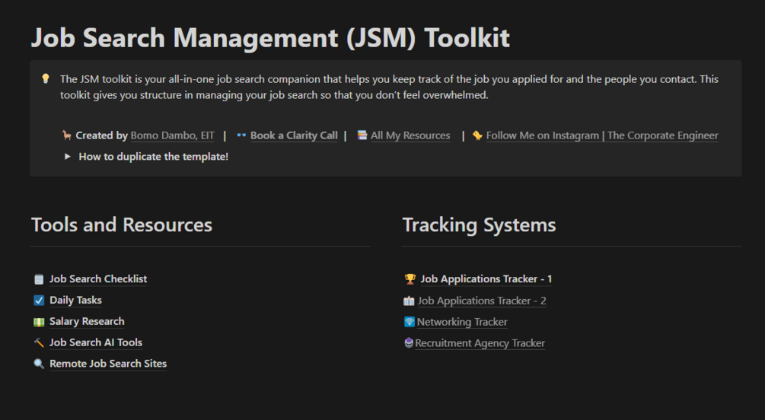Open the Book a Clarity Call link

pyautogui.click(x=294, y=135)
